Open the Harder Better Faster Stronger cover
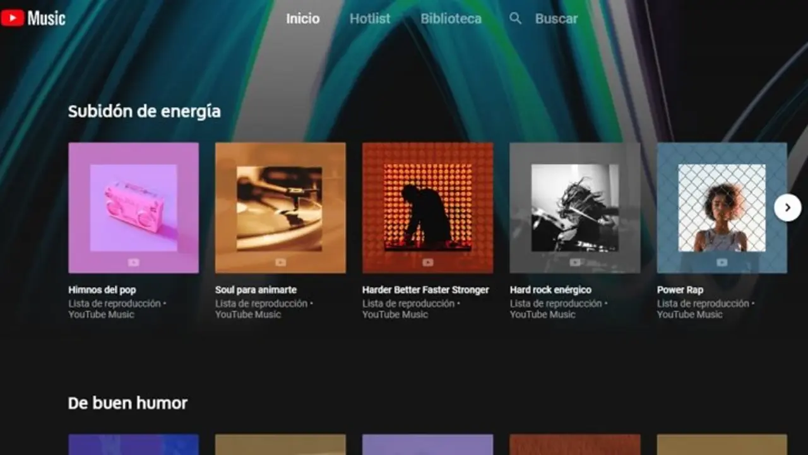The image size is (808, 455). click(427, 208)
